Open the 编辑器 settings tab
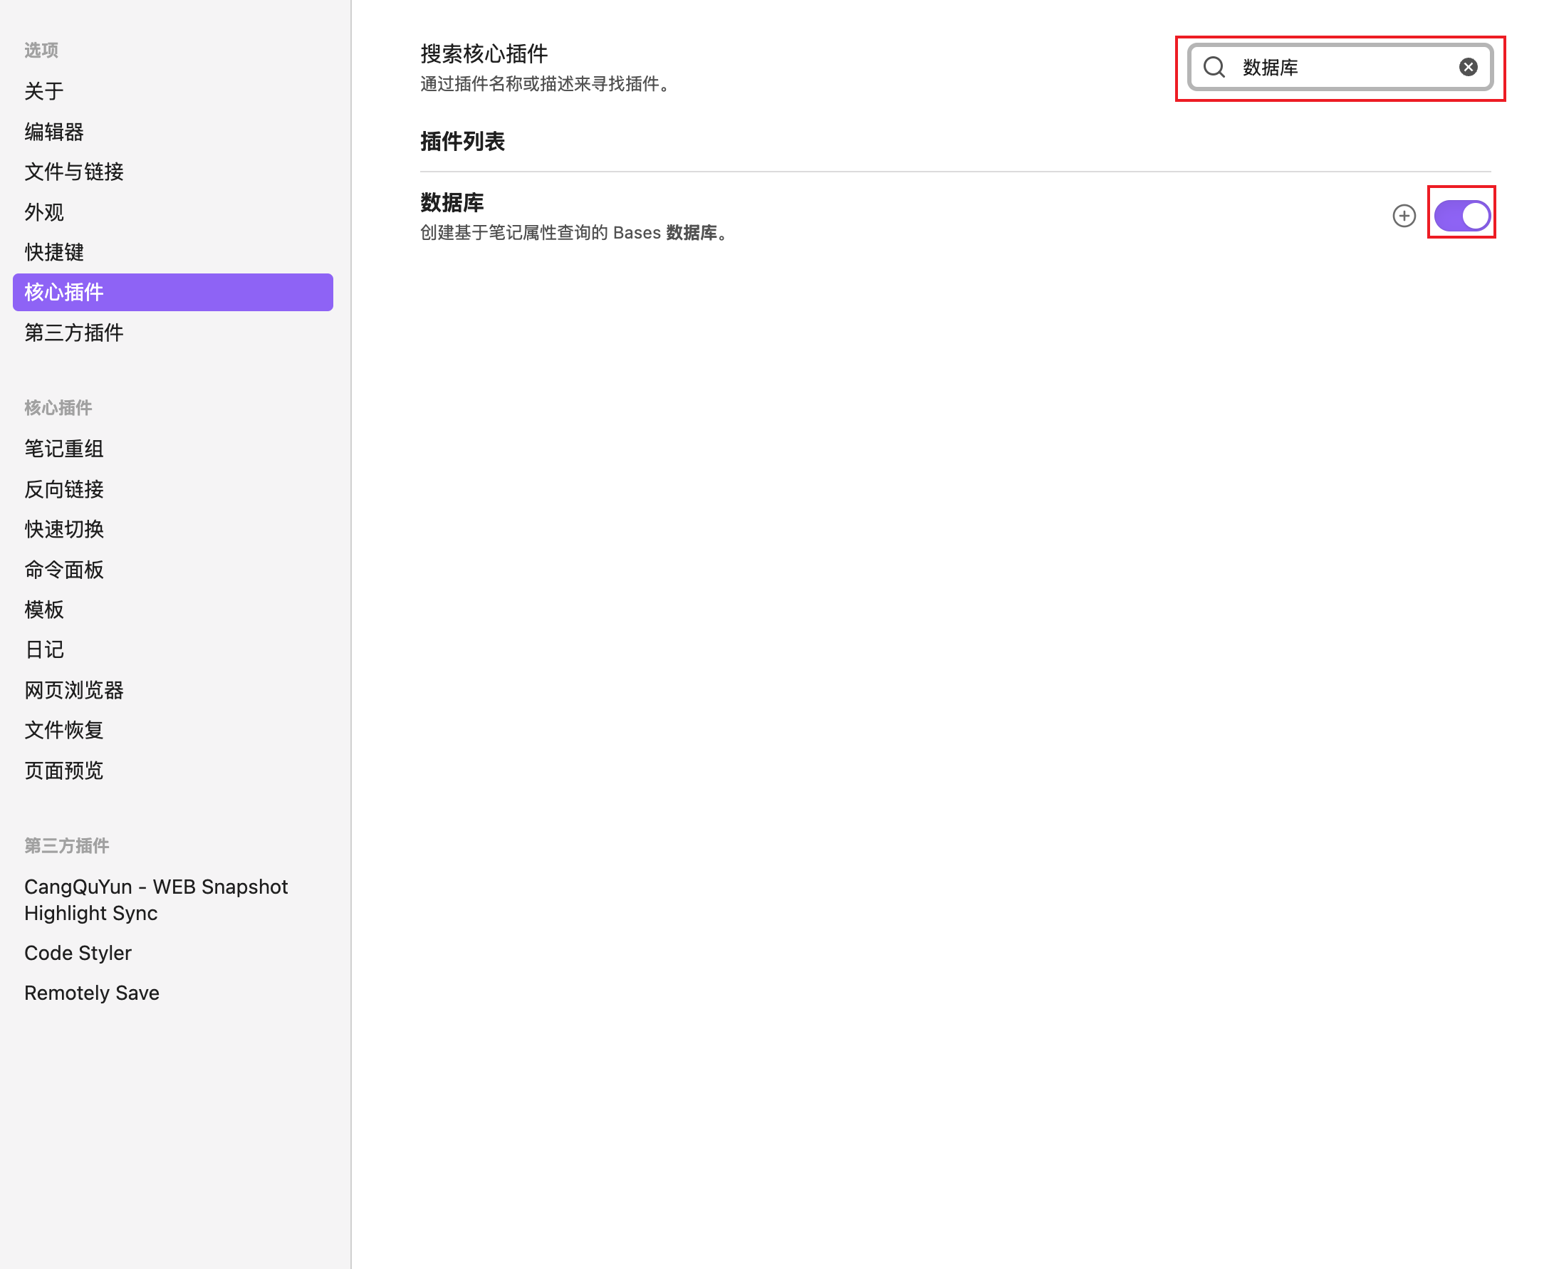This screenshot has width=1554, height=1269. 54,132
